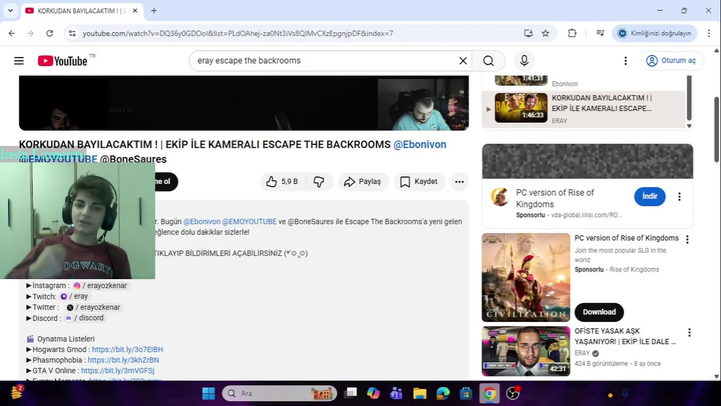Image resolution: width=721 pixels, height=406 pixels.
Task: View site information icon in address bar
Action: pos(72,33)
